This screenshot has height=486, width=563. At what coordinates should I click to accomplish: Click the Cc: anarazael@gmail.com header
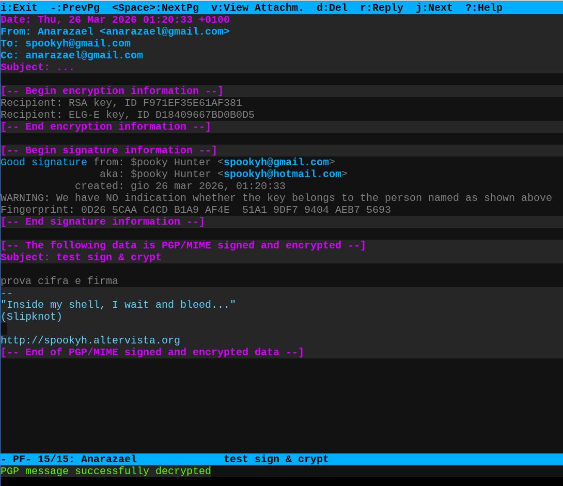(x=72, y=55)
